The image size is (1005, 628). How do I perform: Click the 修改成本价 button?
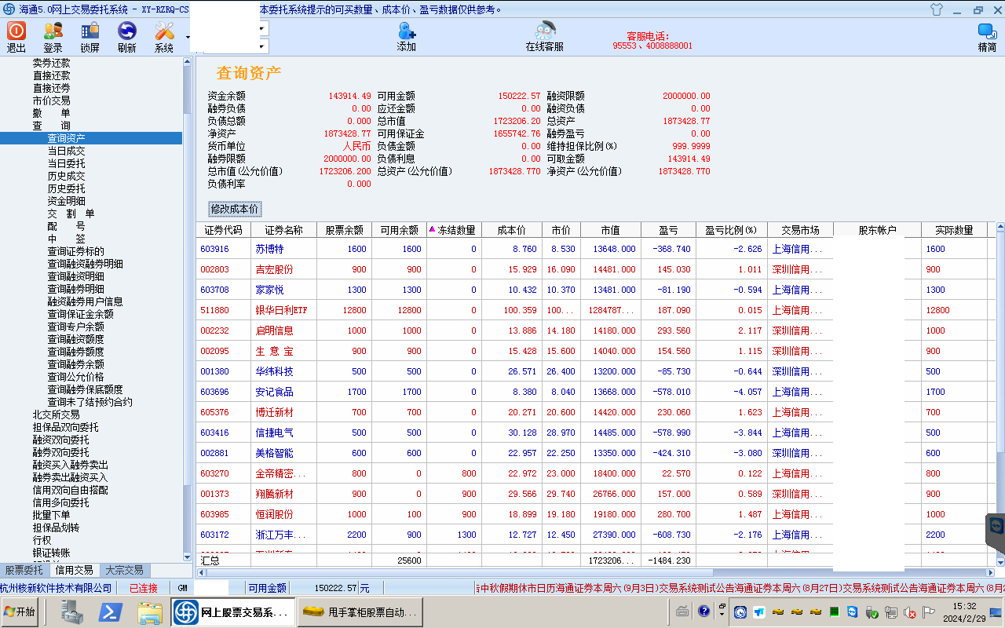point(234,209)
